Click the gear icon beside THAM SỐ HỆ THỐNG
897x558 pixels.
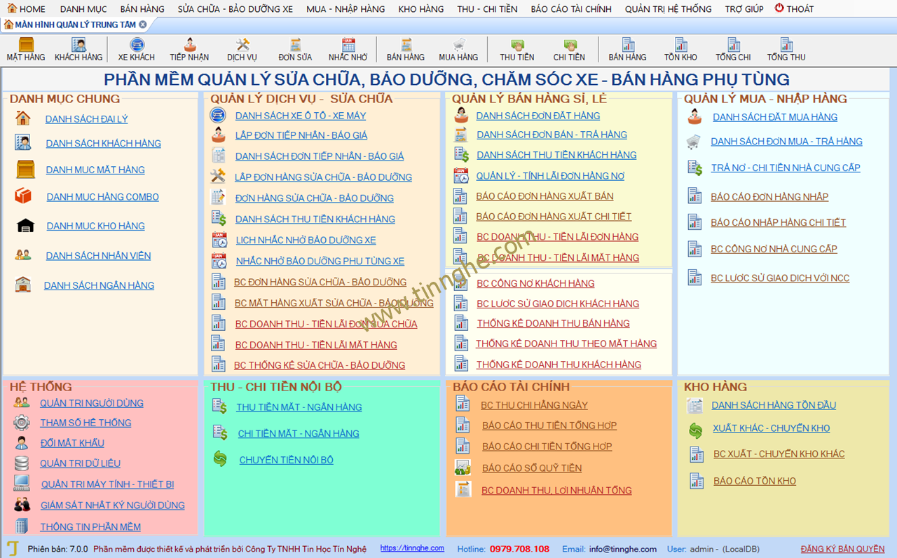(x=22, y=423)
